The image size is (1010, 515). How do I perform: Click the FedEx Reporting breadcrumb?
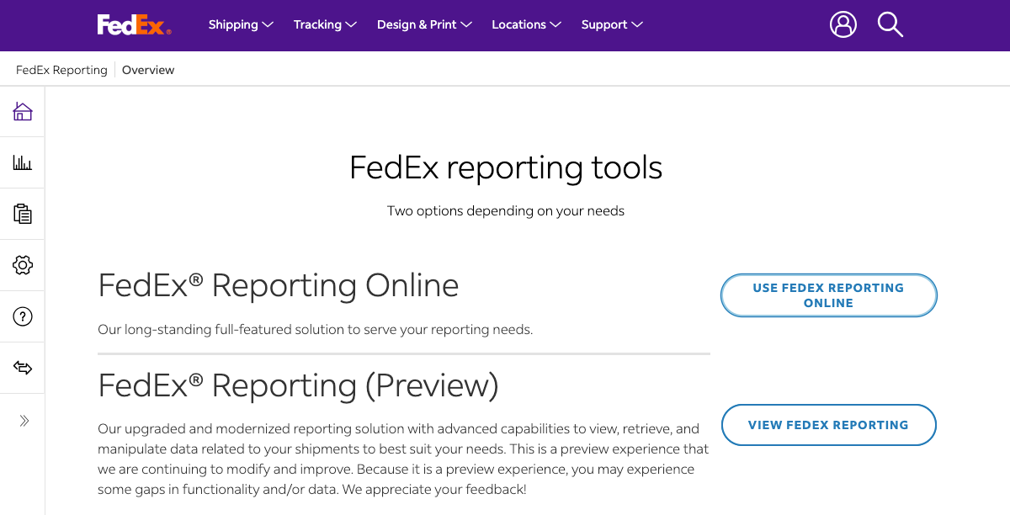click(61, 70)
